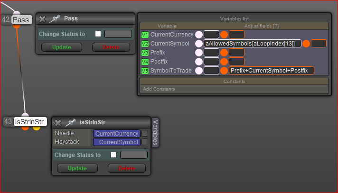Click the orange-bordered field of CurrentSymbol
This screenshot has height=193, width=338.
click(x=319, y=44)
